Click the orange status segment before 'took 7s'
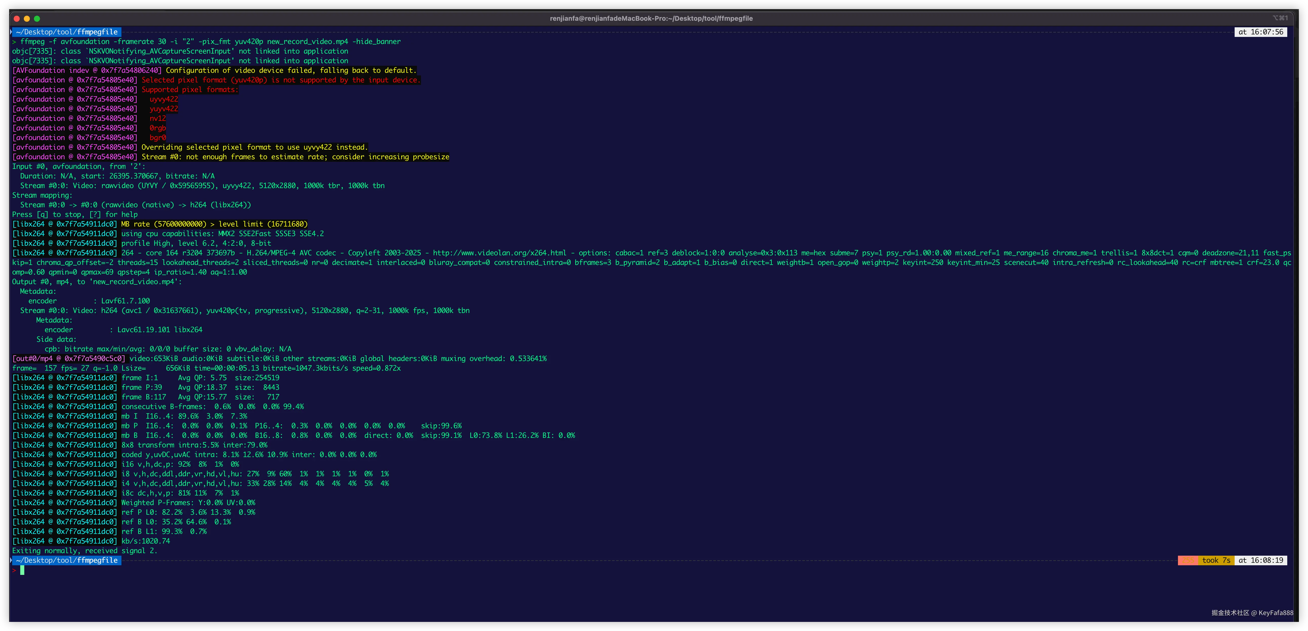The width and height of the screenshot is (1308, 631). click(x=1188, y=560)
